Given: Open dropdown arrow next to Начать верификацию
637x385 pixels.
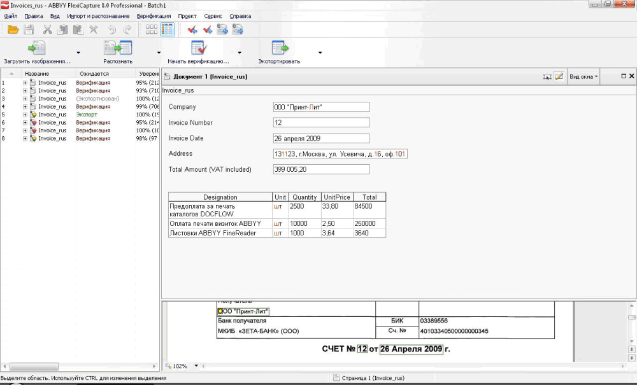Looking at the screenshot, I should coord(240,53).
